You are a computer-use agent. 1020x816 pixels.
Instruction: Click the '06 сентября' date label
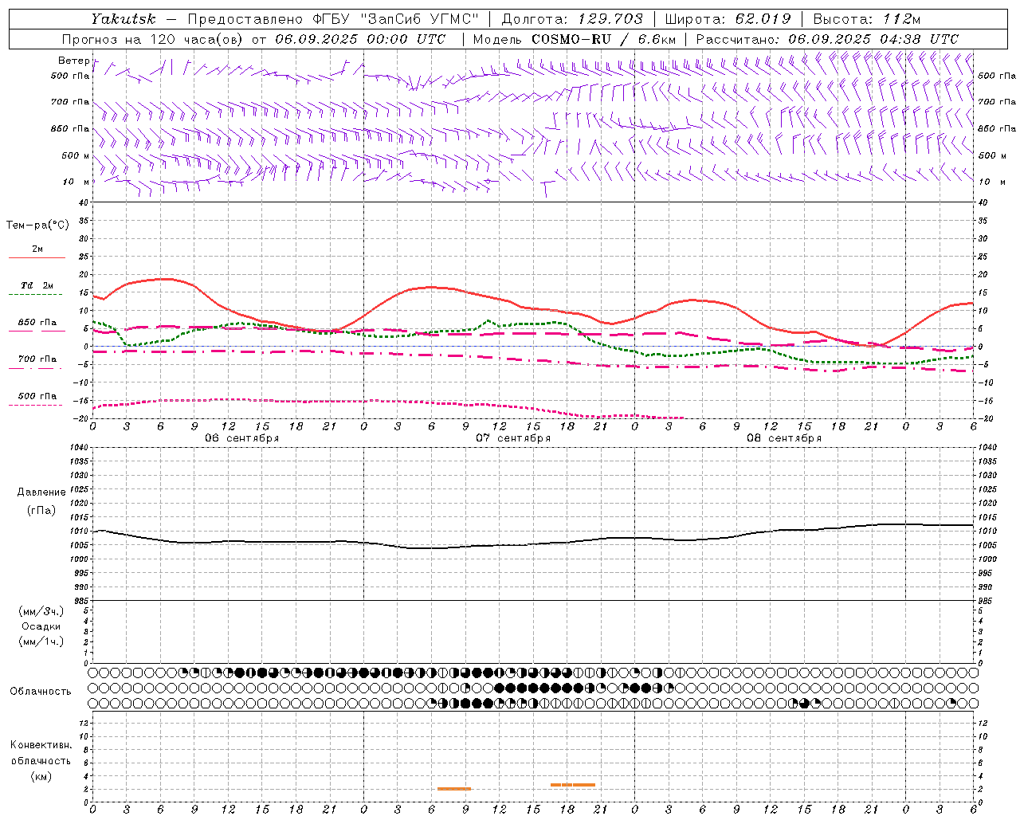tap(241, 438)
